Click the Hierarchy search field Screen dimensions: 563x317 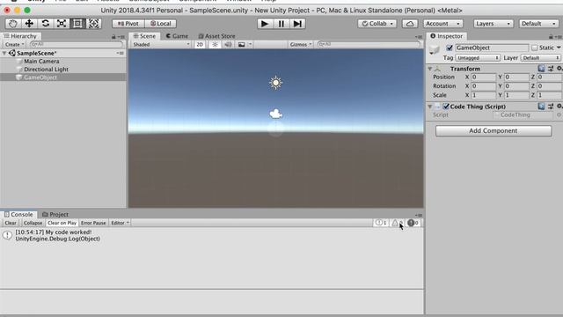77,44
